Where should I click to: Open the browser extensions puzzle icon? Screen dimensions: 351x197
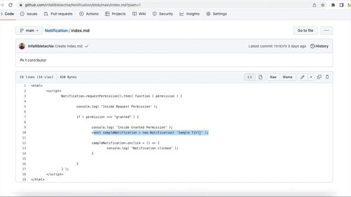coord(333,5)
